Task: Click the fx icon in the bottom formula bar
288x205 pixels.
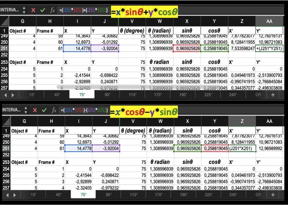Action: 53,110
